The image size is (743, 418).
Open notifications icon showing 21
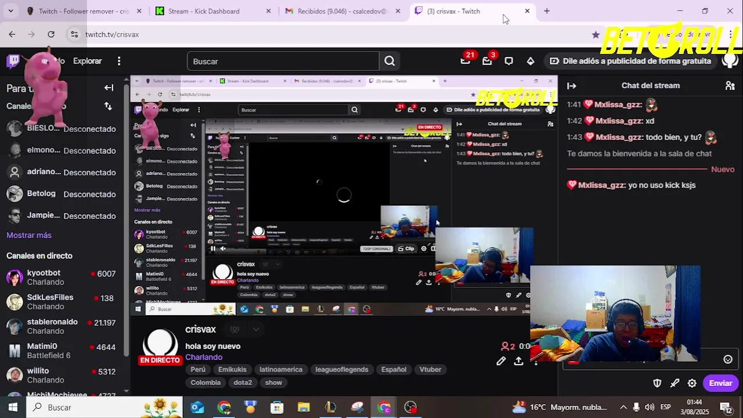click(x=466, y=60)
